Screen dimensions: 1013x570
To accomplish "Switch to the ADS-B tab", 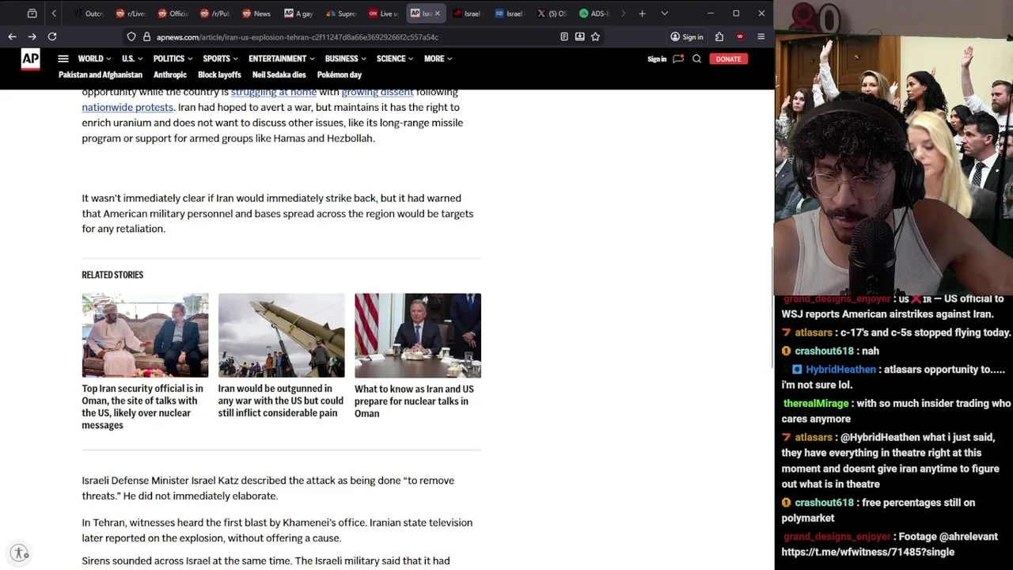I will [x=594, y=13].
